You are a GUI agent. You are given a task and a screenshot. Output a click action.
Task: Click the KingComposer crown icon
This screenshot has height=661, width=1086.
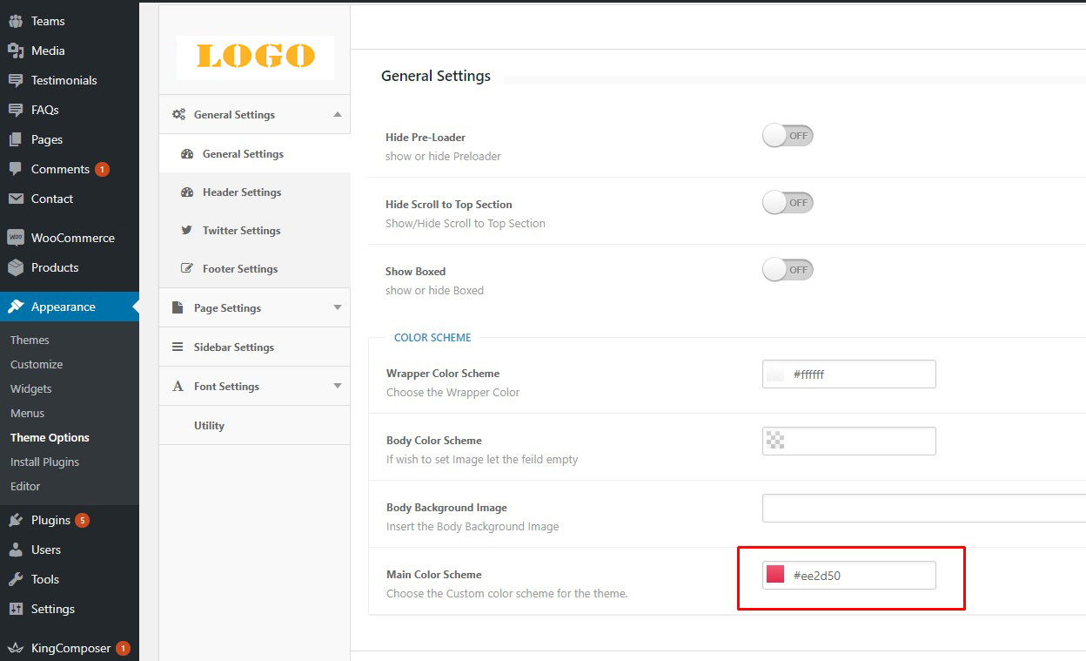[16, 648]
